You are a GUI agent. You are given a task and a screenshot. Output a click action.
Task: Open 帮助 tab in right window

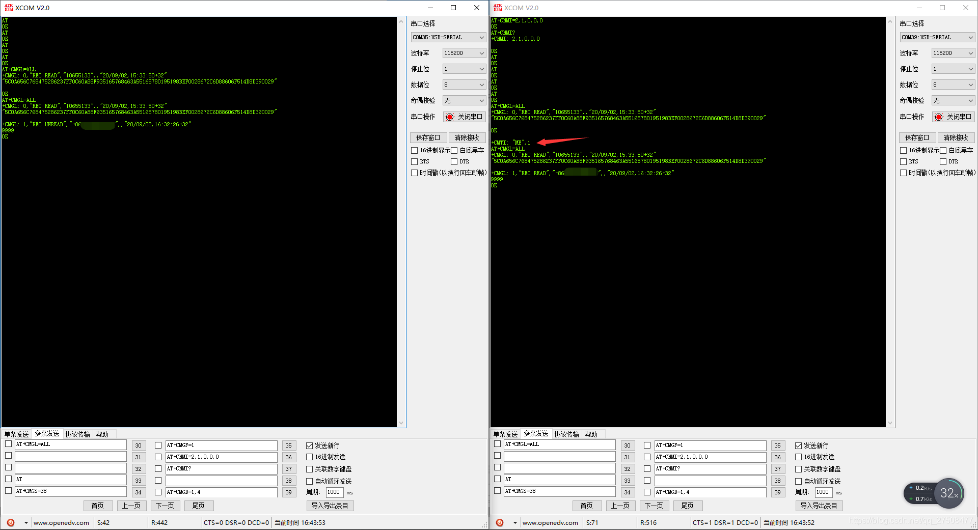[591, 434]
